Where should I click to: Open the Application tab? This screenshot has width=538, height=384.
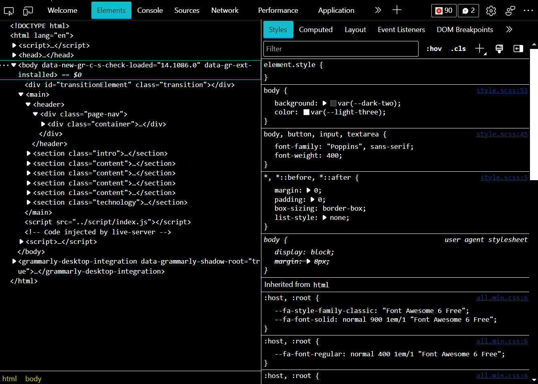[x=336, y=10]
